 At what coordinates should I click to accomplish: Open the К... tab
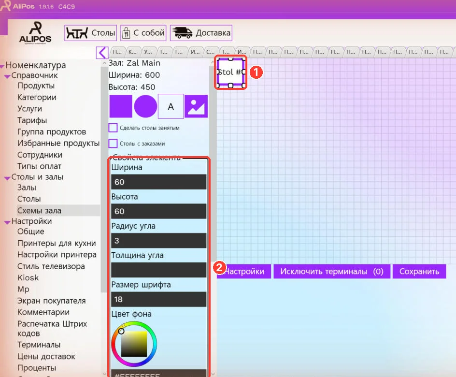point(133,52)
